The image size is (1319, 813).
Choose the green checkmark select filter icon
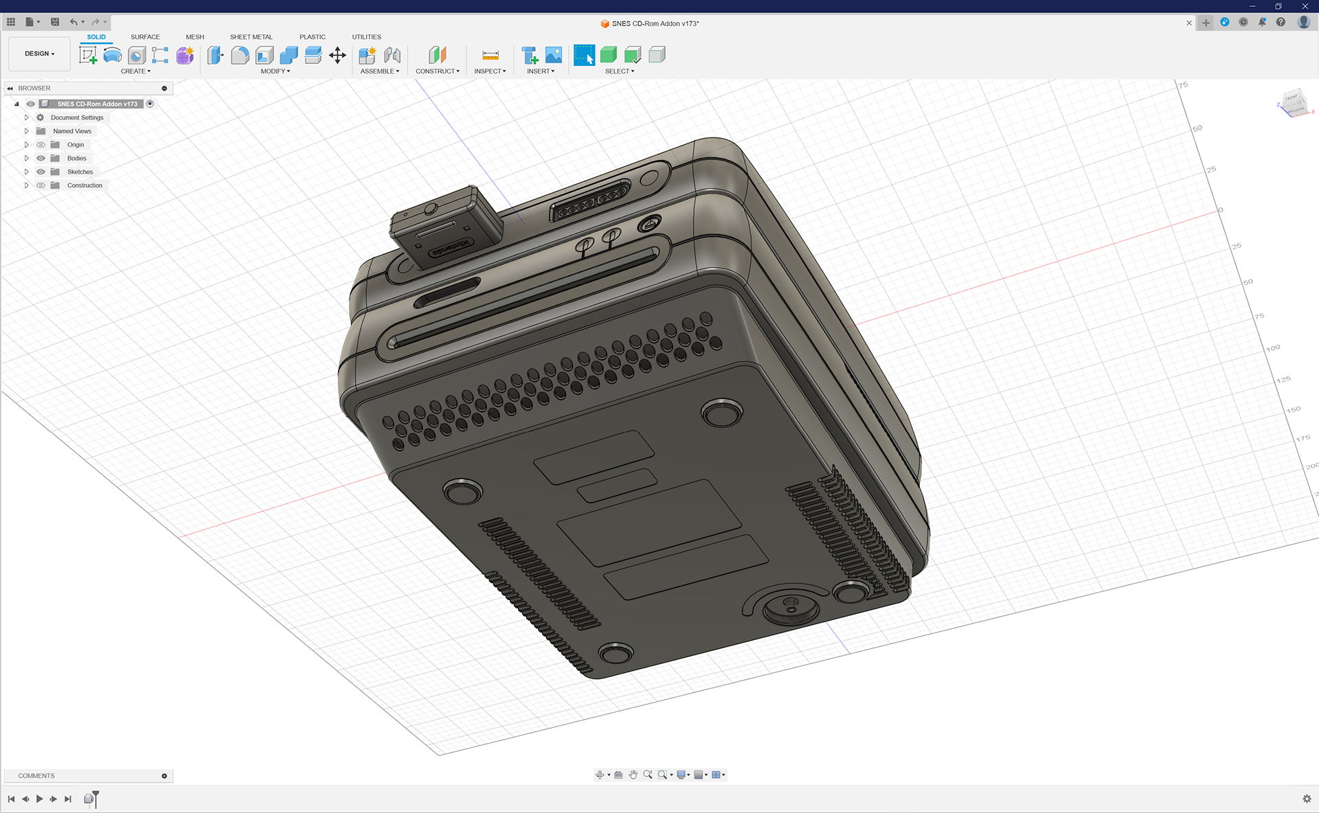tap(633, 55)
